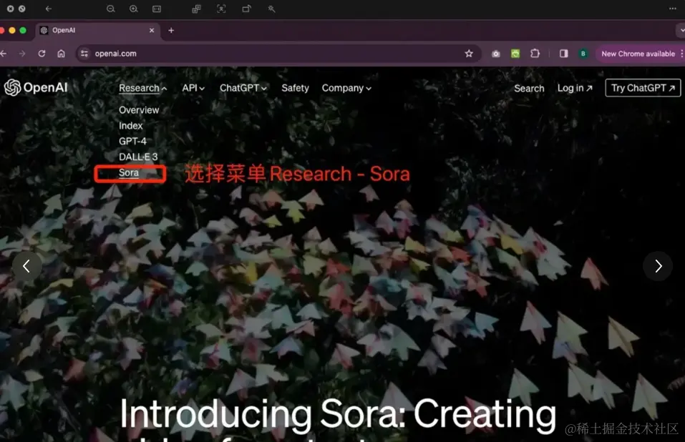Select Index in the Research menu

(x=130, y=126)
